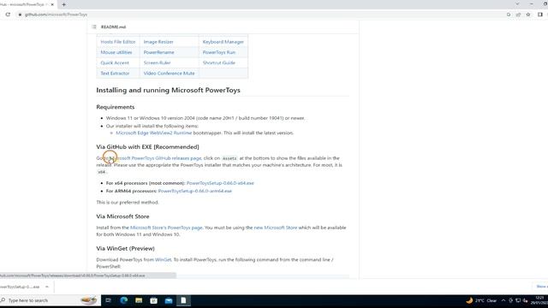Show hidden system tray icons
The width and height of the screenshot is (548, 308).
503,300
